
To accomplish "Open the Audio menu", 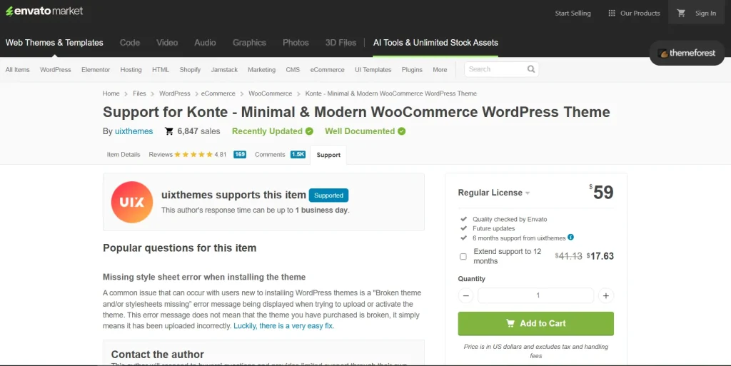I will point(205,43).
